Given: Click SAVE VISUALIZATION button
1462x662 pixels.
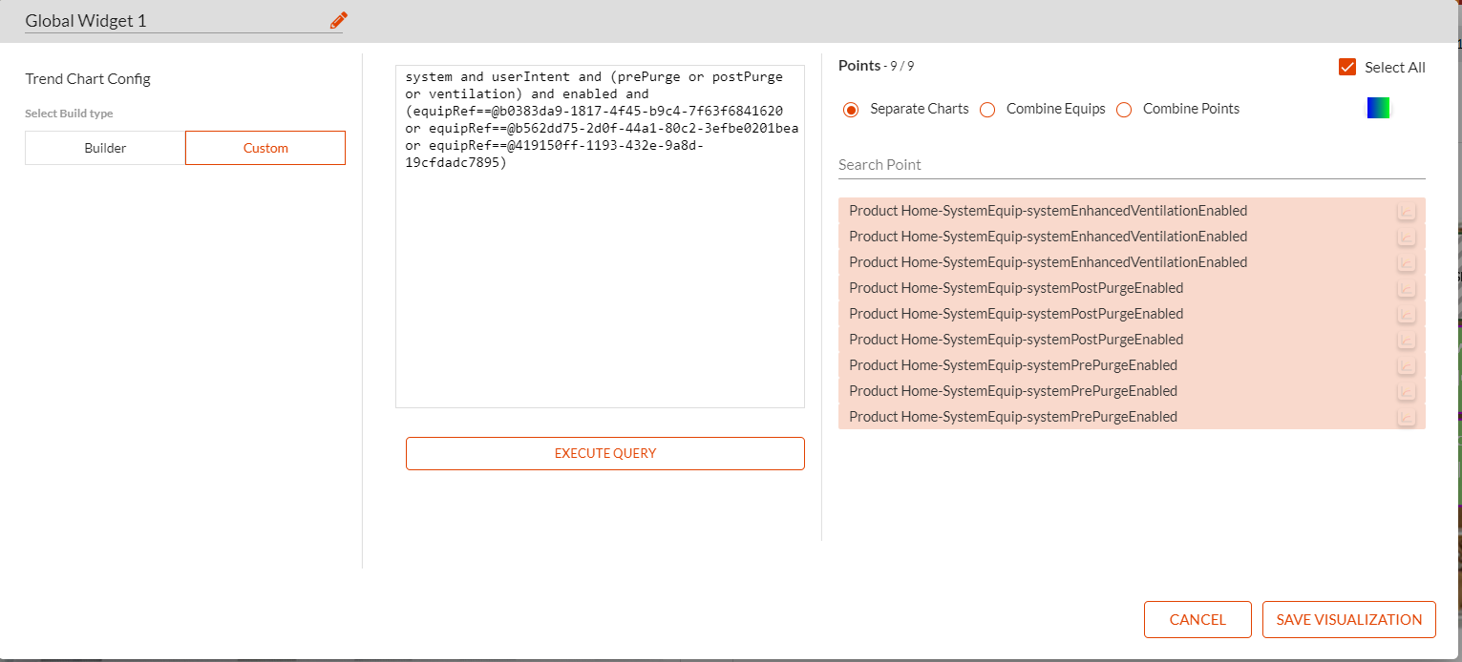Looking at the screenshot, I should (1349, 619).
